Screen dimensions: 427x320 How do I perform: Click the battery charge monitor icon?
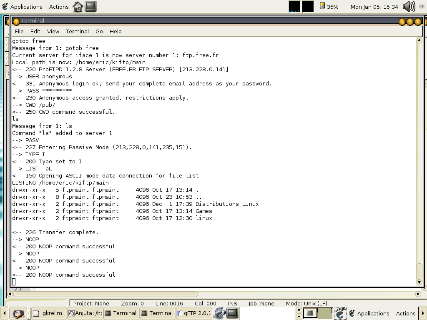tap(322, 6)
